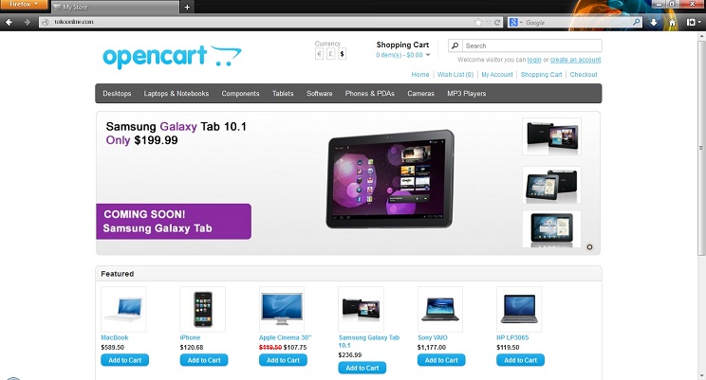This screenshot has width=706, height=380.
Task: Add MacBook to cart
Action: 124,360
